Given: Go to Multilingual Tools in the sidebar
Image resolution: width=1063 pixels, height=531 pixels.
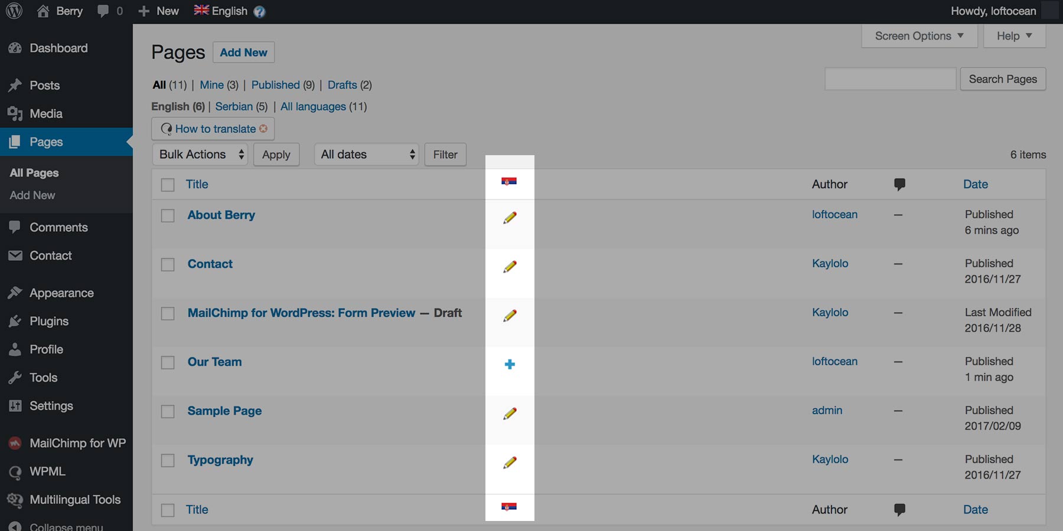Looking at the screenshot, I should (x=75, y=500).
